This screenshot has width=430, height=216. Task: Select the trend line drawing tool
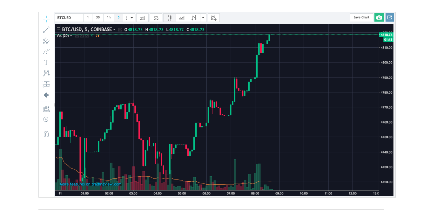tap(46, 29)
